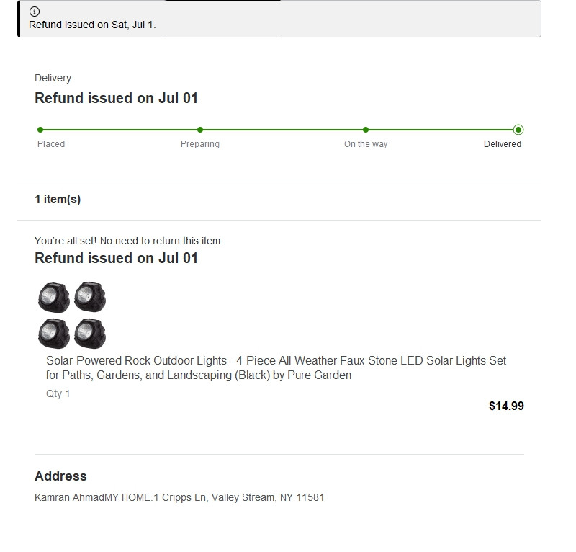Image resolution: width=576 pixels, height=552 pixels.
Task: Select the On the way status label
Action: click(366, 144)
